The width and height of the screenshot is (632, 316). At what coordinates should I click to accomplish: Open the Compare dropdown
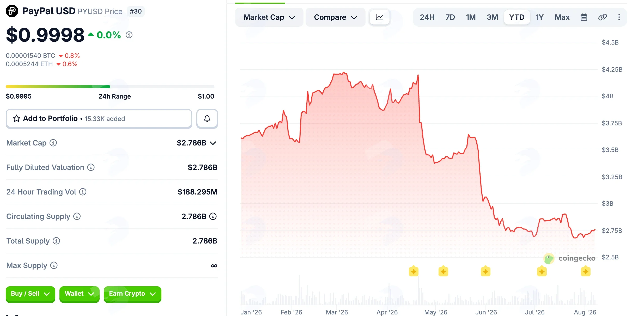coord(335,17)
